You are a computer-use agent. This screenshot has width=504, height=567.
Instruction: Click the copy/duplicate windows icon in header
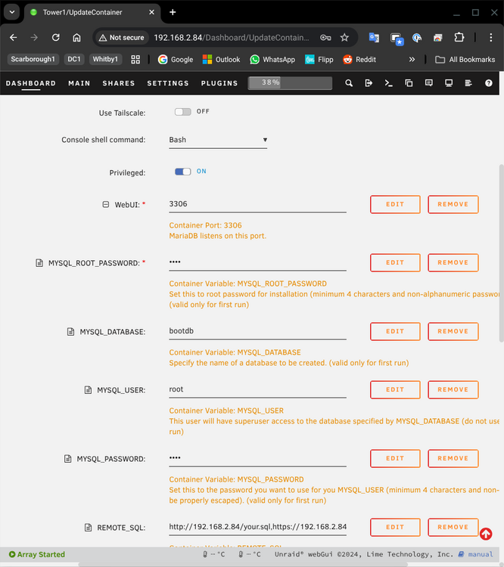[x=409, y=83]
